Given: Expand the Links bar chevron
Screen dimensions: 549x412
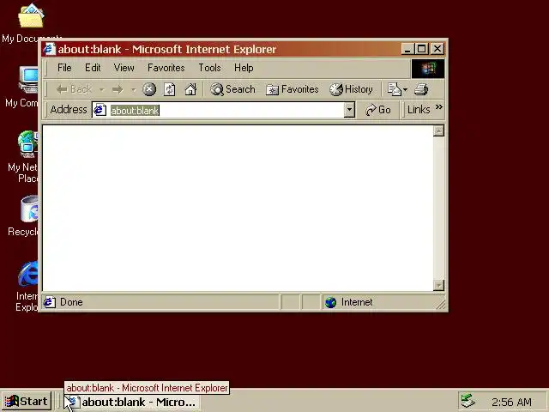Looking at the screenshot, I should (438, 106).
